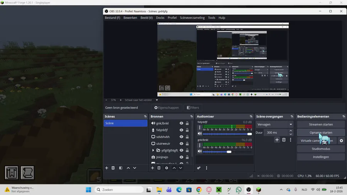The width and height of the screenshot is (347, 195).
Task: Hide the ytfgtfgthtgft group
Action: coord(182,150)
